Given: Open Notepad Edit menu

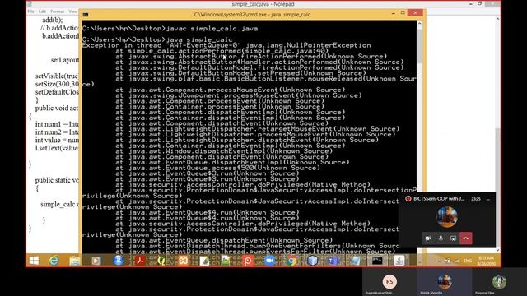Looking at the screenshot, I should (42, 12).
